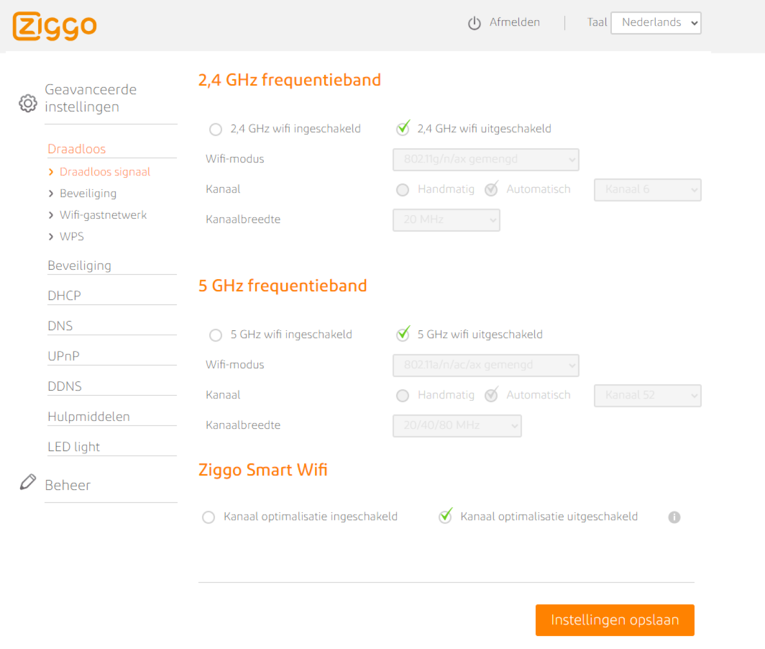Viewport: 765px width, 649px height.
Task: Open the 2,4 GHz Wifi-modus dropdown
Action: tap(485, 159)
